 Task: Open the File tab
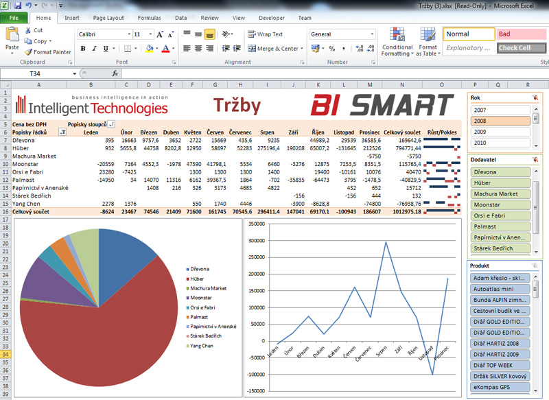click(x=14, y=18)
